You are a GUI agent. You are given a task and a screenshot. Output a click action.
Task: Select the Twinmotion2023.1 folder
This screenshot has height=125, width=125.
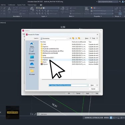pos(47,58)
